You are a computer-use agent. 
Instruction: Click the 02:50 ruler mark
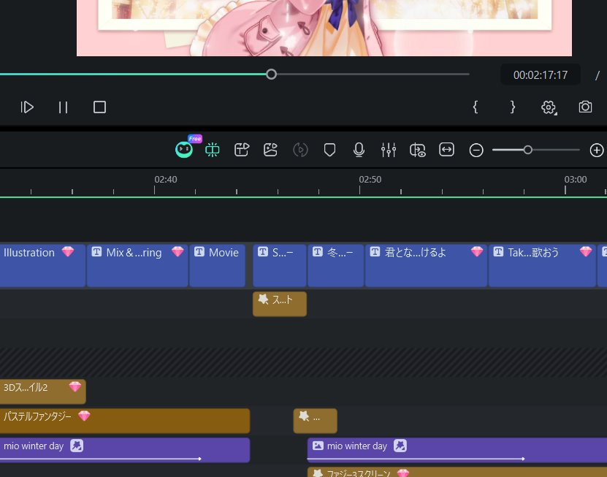pyautogui.click(x=370, y=179)
